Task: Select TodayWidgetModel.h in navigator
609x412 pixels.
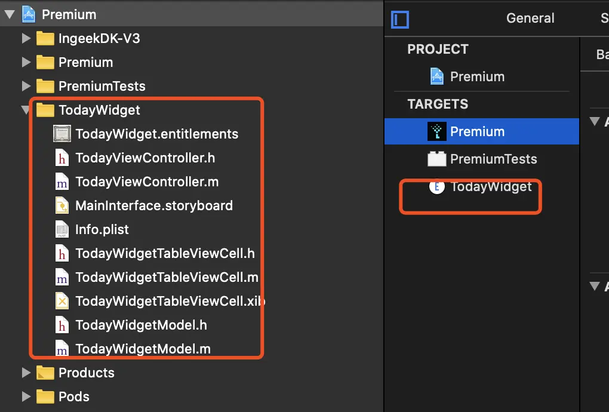Action: pyautogui.click(x=141, y=325)
